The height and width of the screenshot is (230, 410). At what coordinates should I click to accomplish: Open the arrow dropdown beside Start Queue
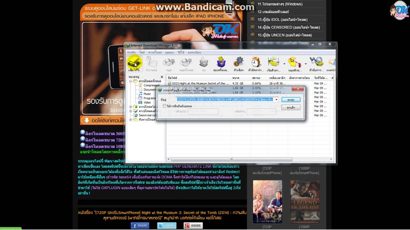[x=284, y=64]
